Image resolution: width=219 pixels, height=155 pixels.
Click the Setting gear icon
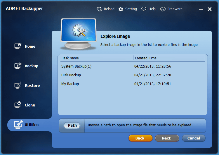121,9
